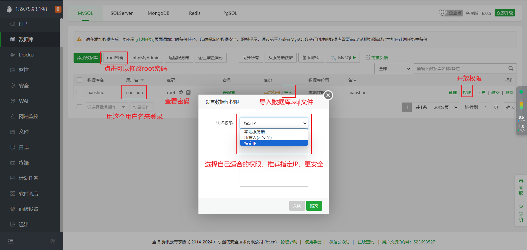This screenshot has width=527, height=250.
Task: Click the upgrade now button
Action: [505, 13]
